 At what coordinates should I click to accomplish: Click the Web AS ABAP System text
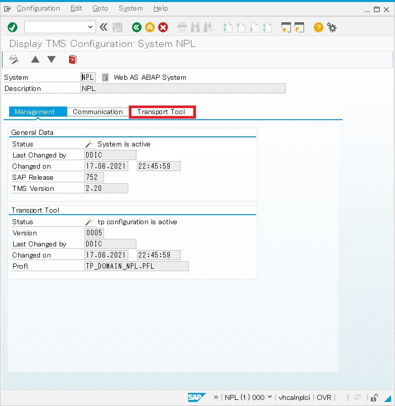pyautogui.click(x=150, y=77)
